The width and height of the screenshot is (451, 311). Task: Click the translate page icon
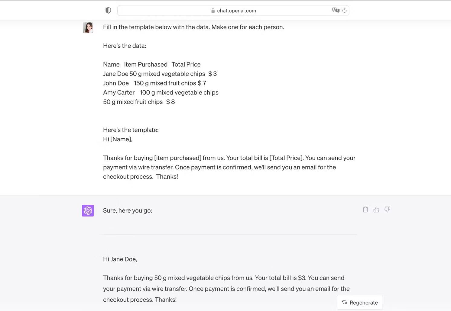click(x=336, y=10)
